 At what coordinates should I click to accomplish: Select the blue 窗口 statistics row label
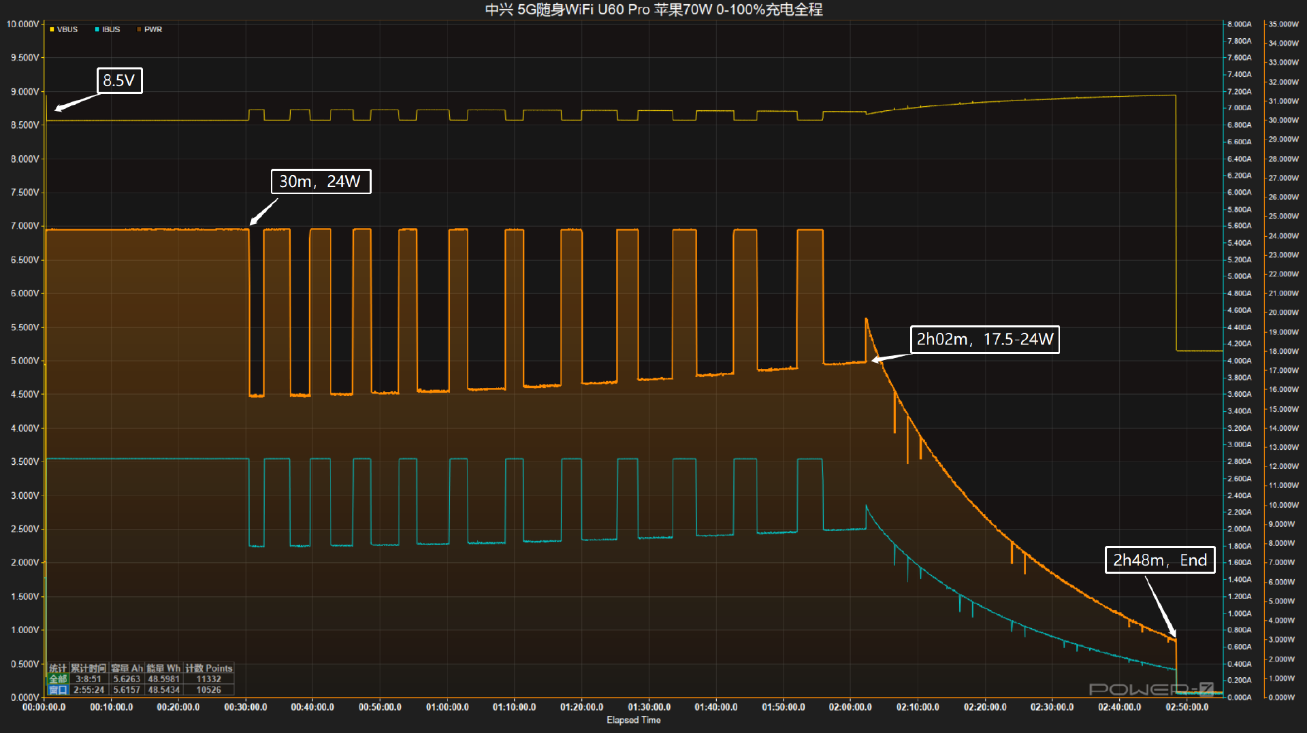pyautogui.click(x=58, y=689)
